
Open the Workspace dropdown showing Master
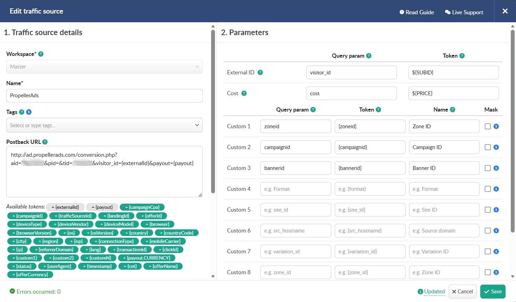point(104,67)
